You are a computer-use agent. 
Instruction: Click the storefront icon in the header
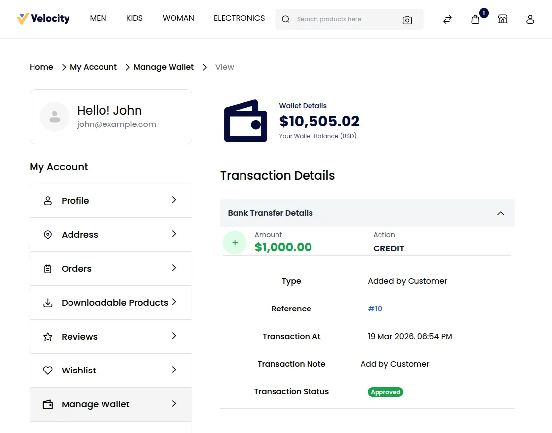point(503,19)
